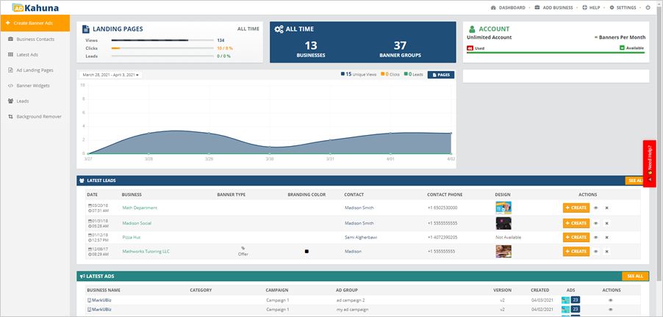Open the Math Department design thumbnail
Image resolution: width=663 pixels, height=317 pixels.
503,208
